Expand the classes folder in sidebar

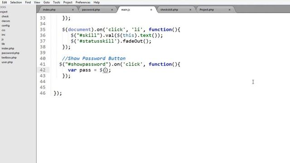pyautogui.click(x=6, y=21)
